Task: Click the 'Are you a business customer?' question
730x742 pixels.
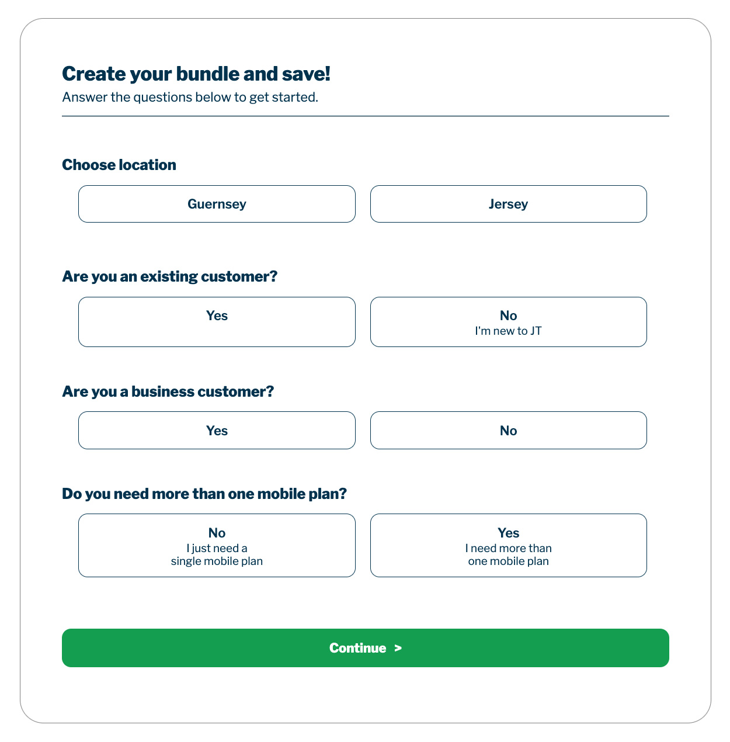Action: (168, 391)
